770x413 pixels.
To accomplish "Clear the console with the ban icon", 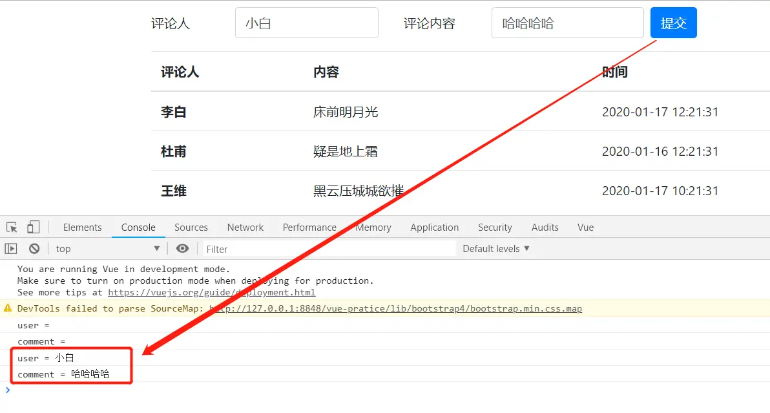I will (34, 248).
